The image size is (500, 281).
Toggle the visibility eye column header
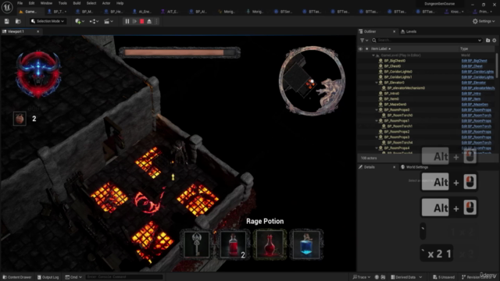(x=360, y=48)
